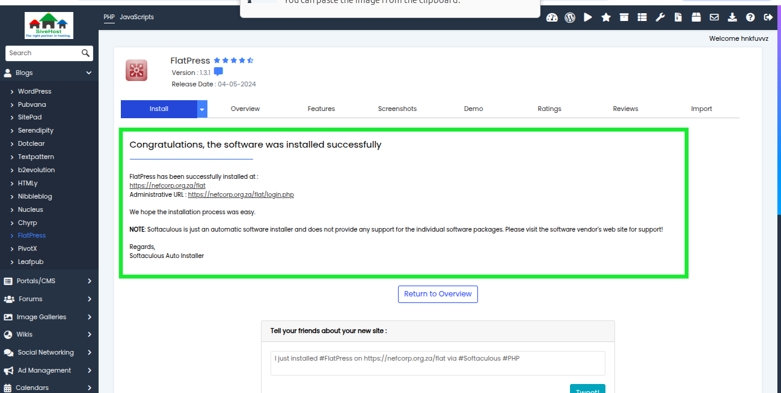Expand the Ad Management category arrow
The image size is (781, 393).
(90, 370)
